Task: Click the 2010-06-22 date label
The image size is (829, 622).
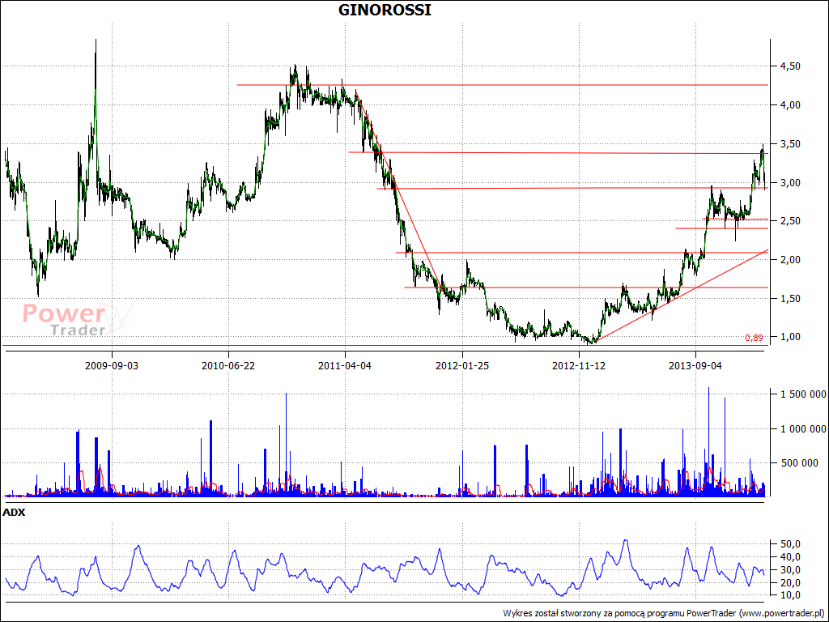Action: [x=228, y=365]
